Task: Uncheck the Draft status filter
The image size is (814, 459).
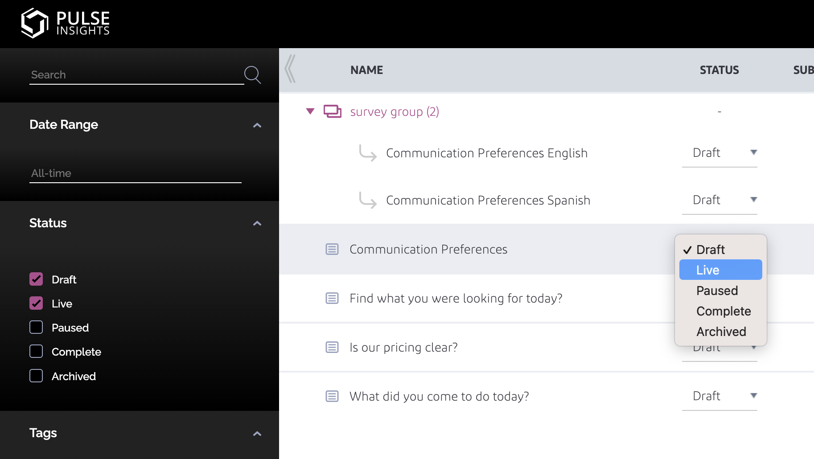Action: pos(36,279)
